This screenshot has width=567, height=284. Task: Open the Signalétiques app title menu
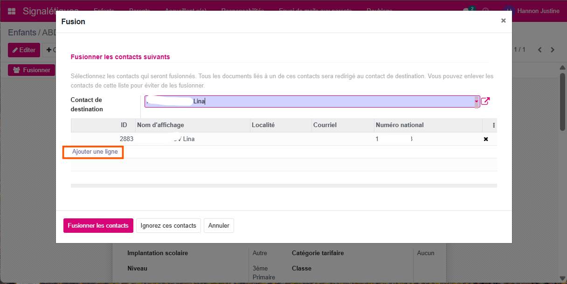point(50,11)
